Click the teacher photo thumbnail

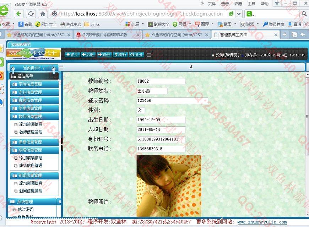169,186
